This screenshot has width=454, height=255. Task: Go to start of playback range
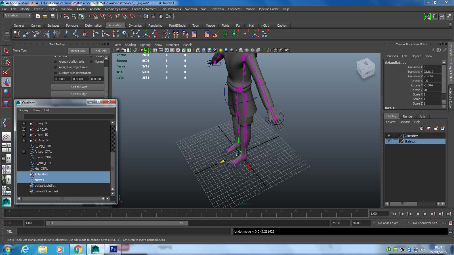[x=394, y=214]
